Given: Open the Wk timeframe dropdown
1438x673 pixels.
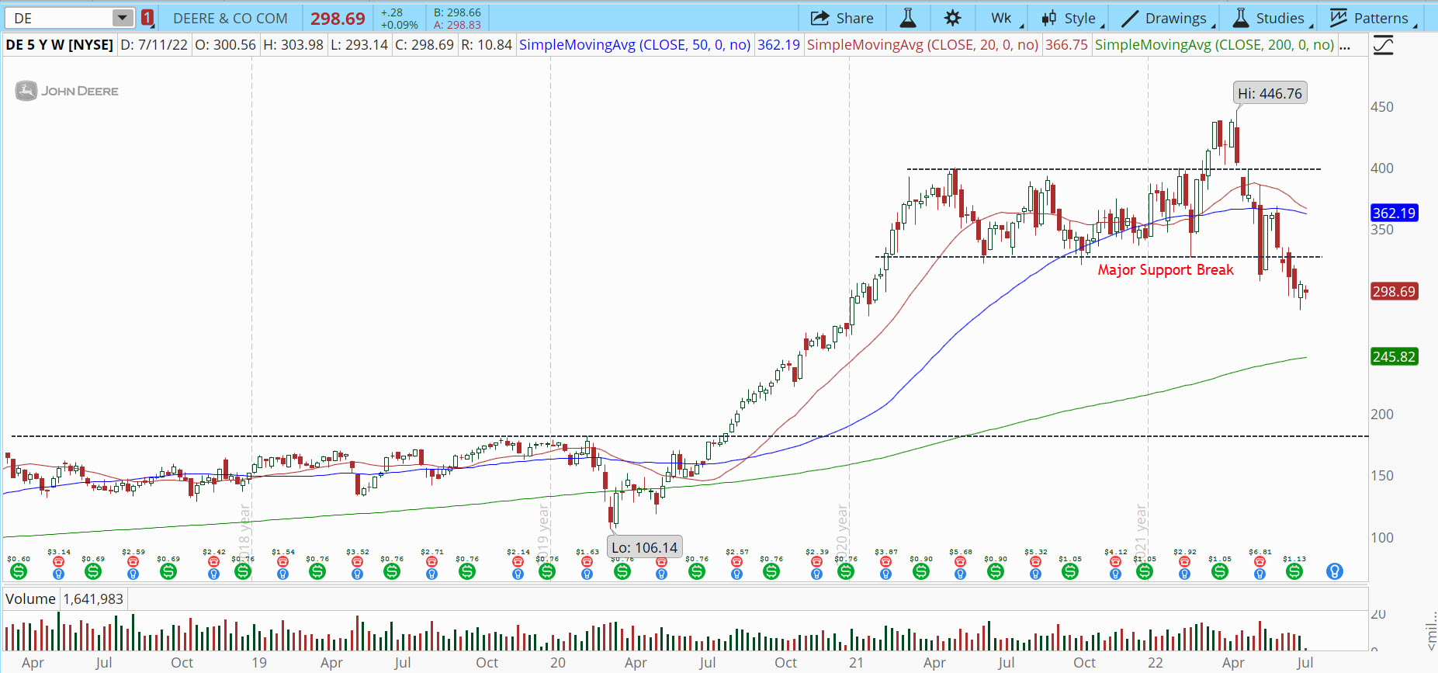Looking at the screenshot, I should coord(1004,18).
